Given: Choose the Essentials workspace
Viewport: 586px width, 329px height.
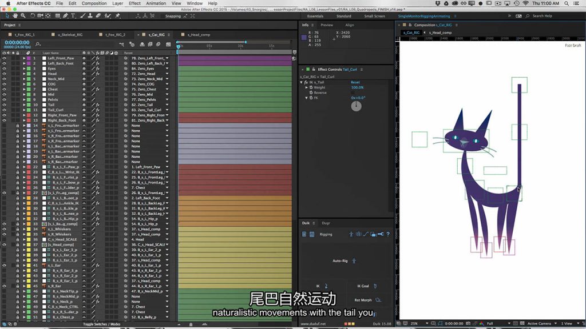Looking at the screenshot, I should click(x=315, y=16).
